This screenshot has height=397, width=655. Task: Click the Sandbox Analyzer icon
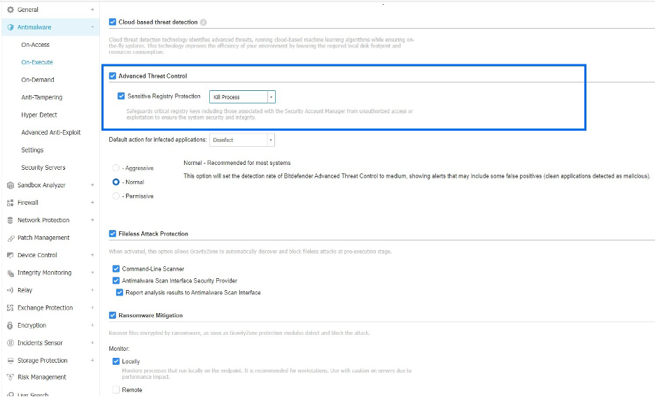10,185
